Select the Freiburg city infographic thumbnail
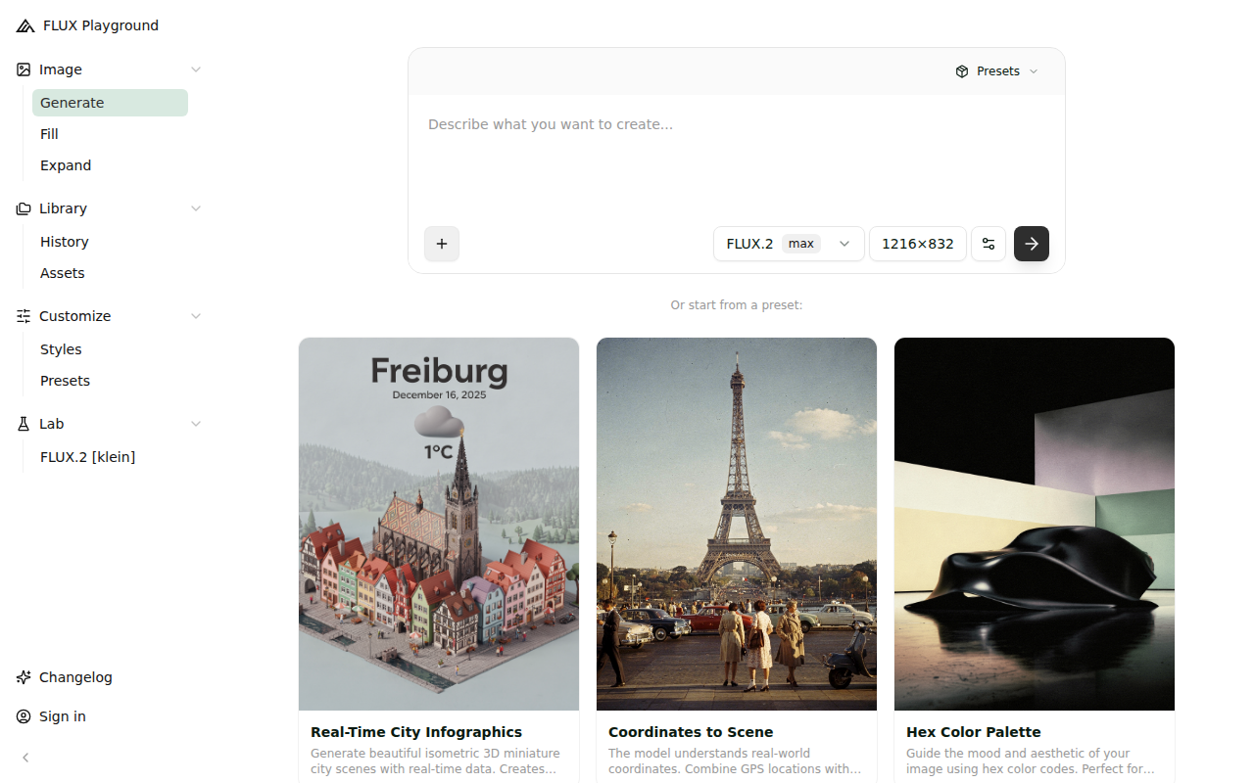The image size is (1254, 783). coord(439,524)
